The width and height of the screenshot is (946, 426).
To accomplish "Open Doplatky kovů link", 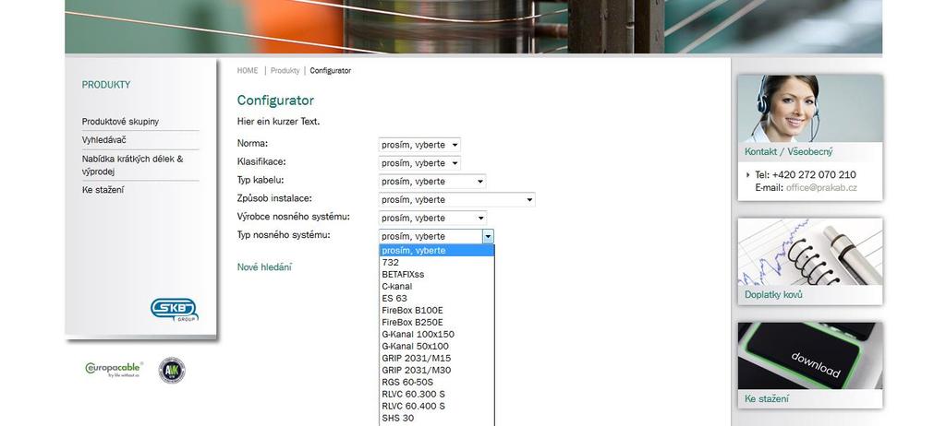I will [773, 295].
